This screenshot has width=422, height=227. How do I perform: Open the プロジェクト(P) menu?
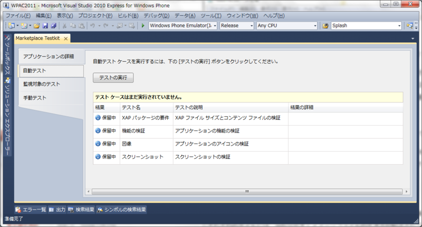coord(95,16)
